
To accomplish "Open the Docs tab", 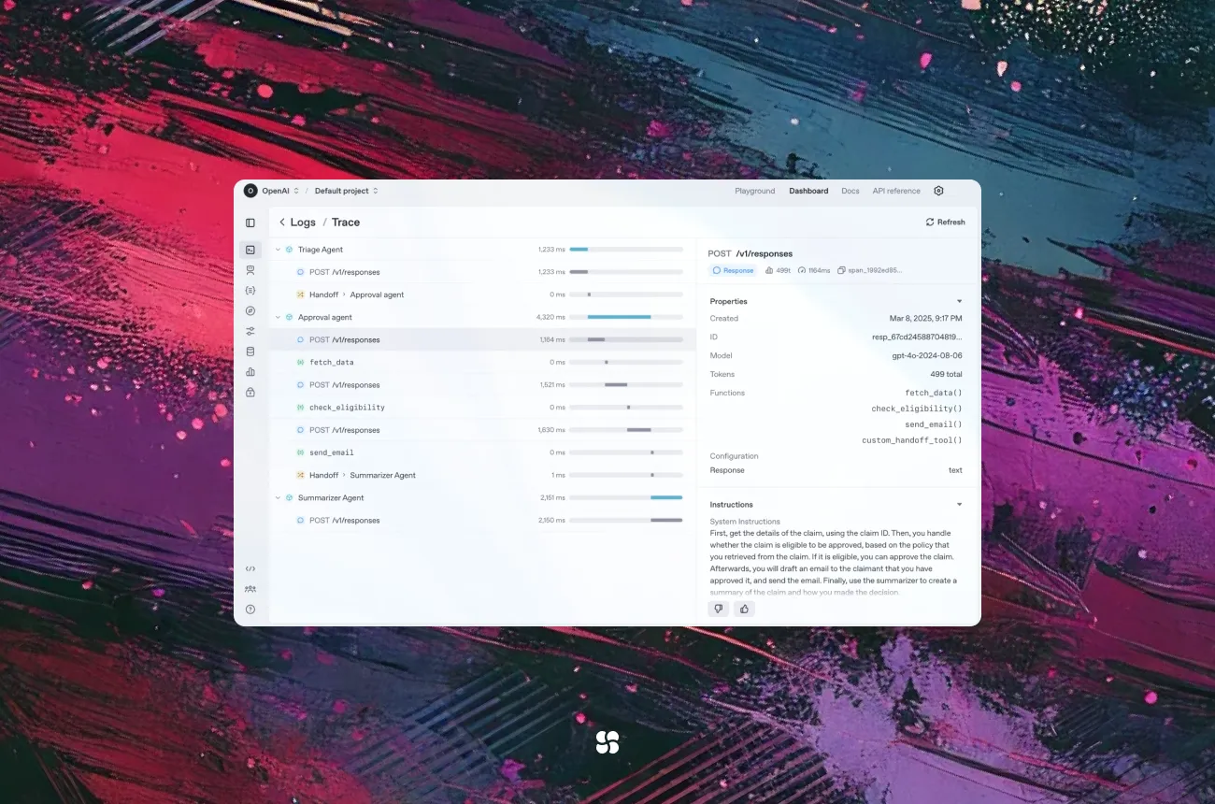I will click(850, 191).
